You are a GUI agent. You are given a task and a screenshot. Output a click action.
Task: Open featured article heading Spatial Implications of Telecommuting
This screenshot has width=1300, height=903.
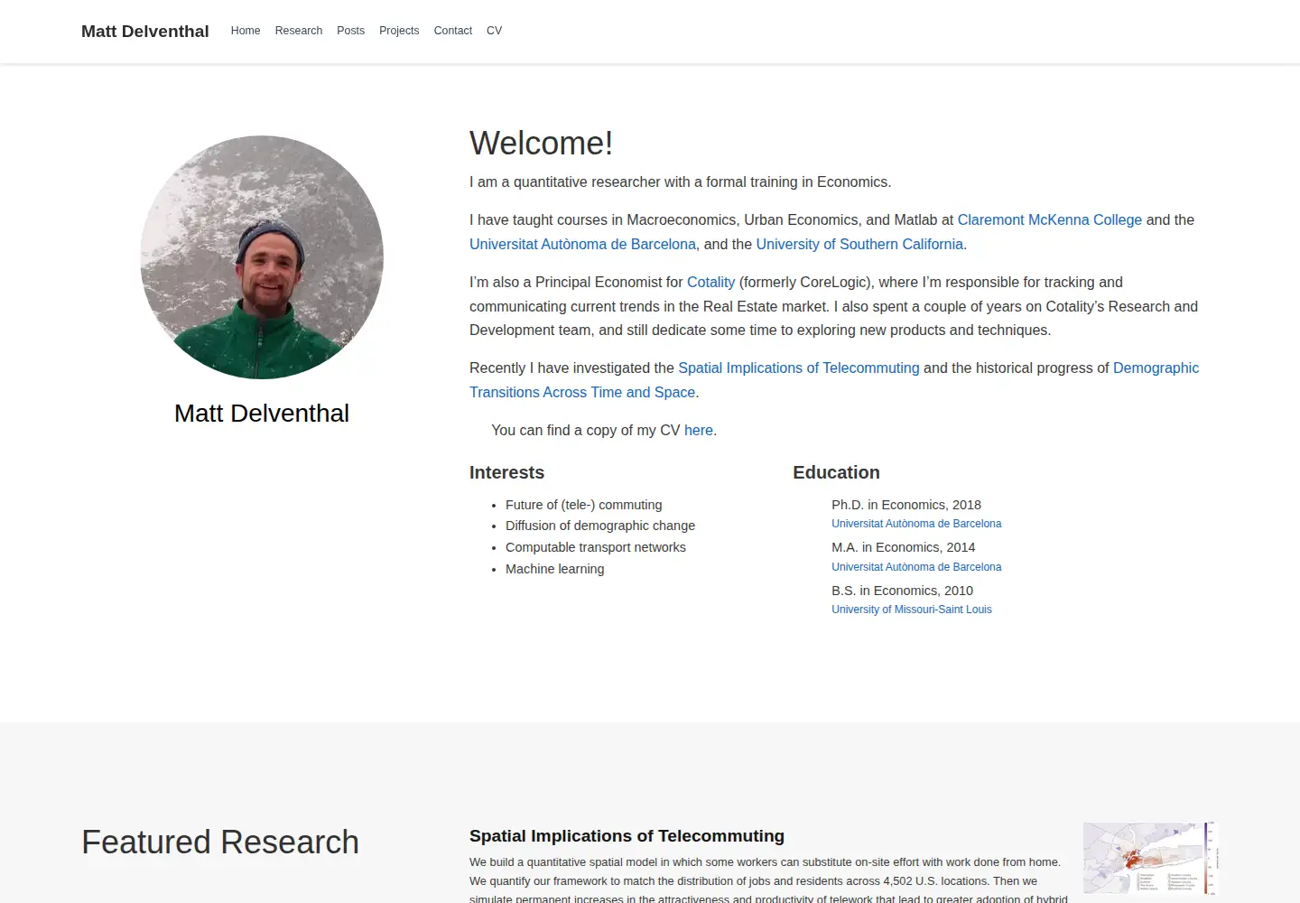pos(627,836)
